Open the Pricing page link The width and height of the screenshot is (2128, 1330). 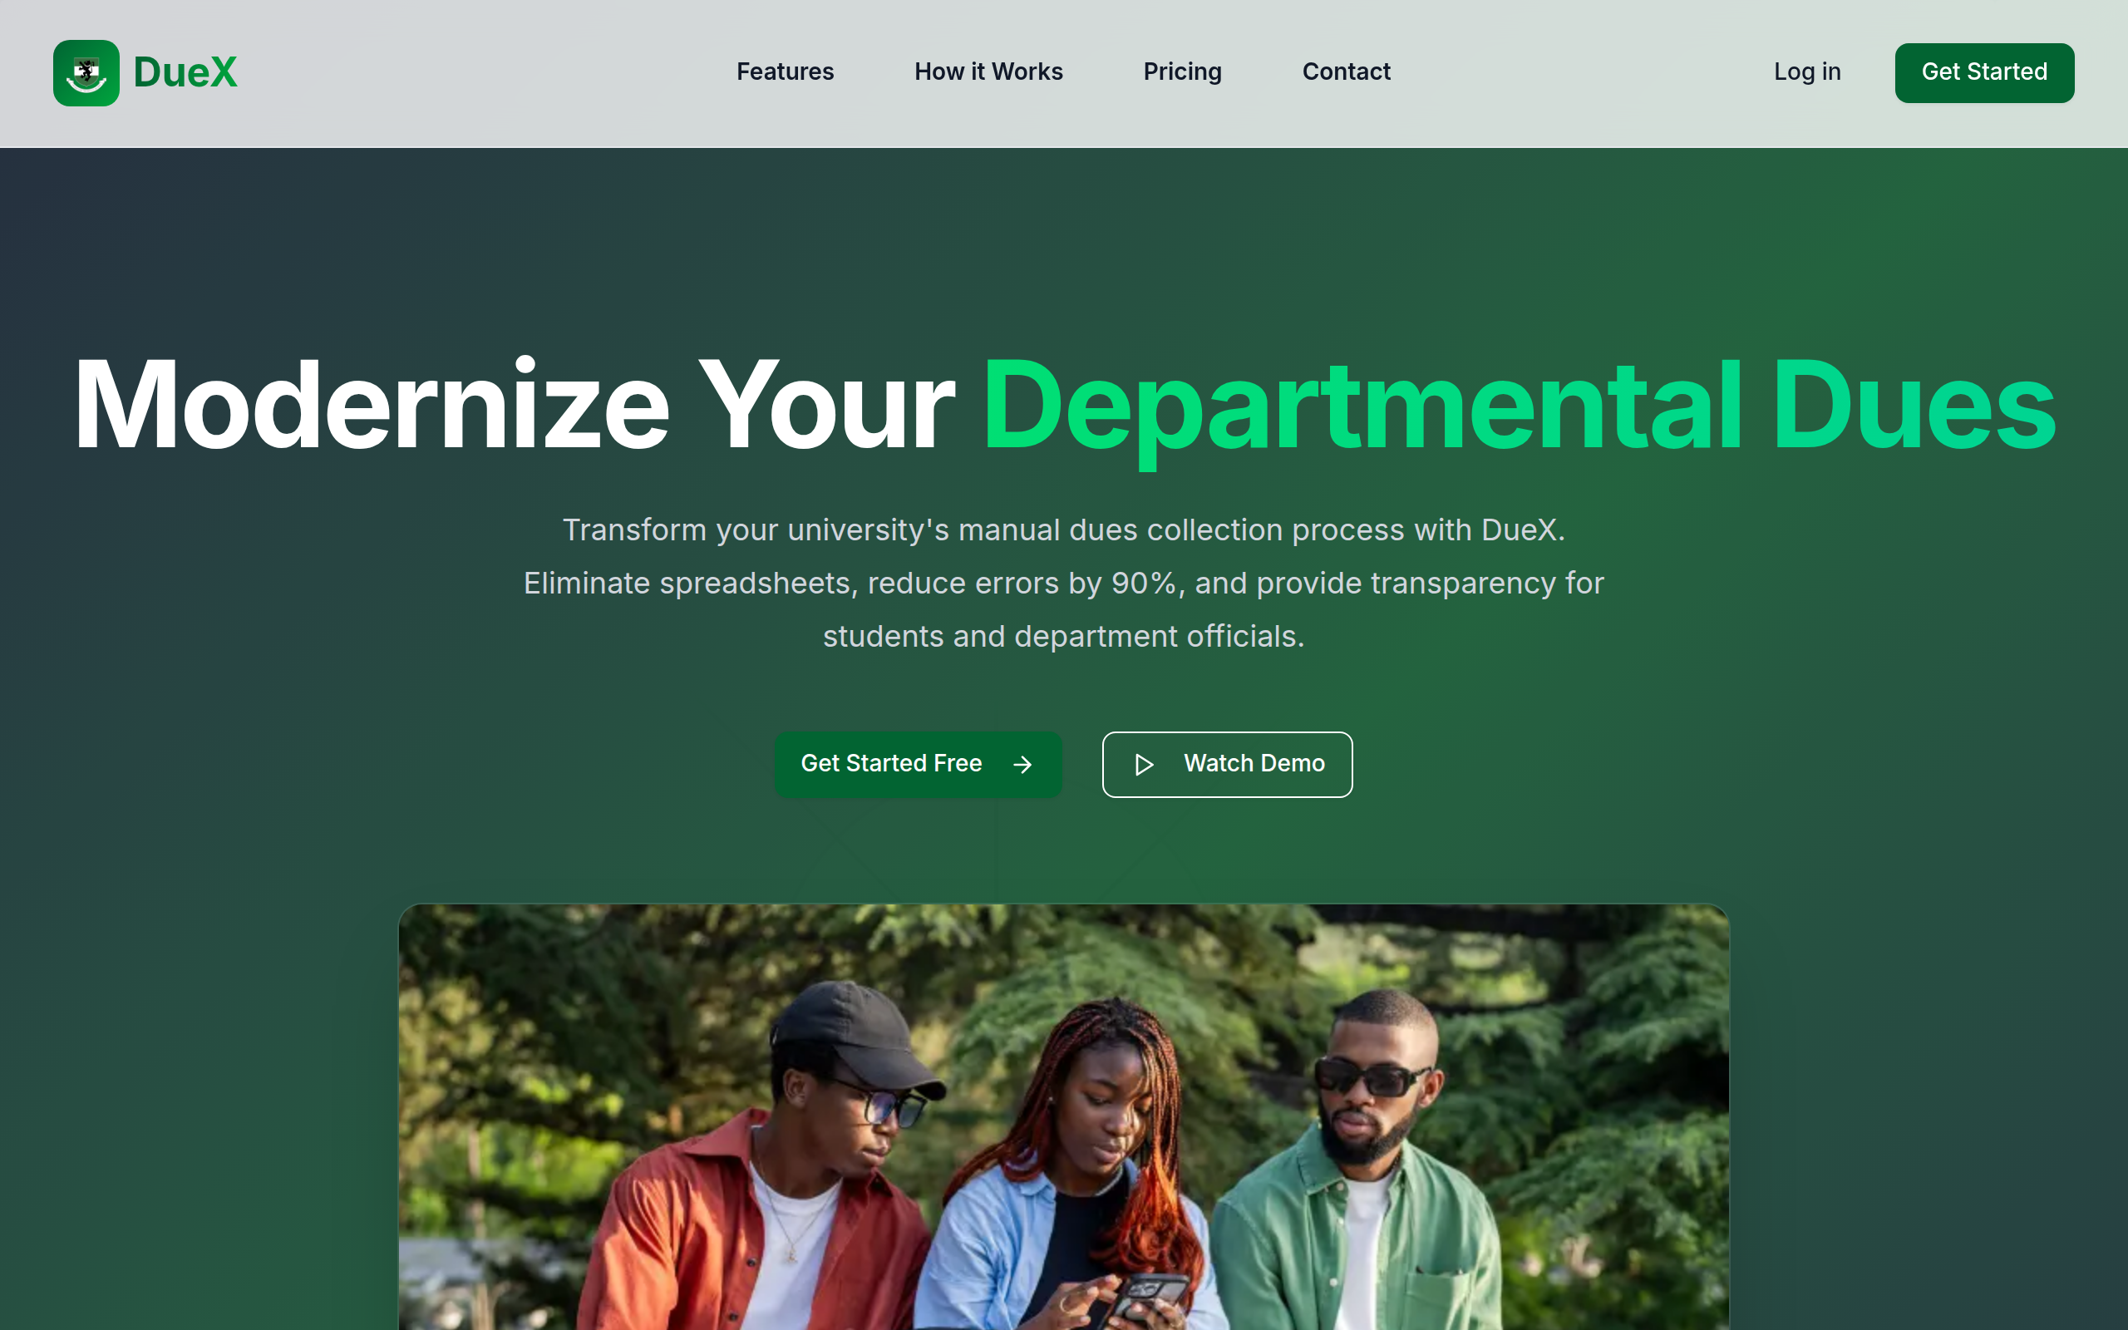coord(1181,71)
